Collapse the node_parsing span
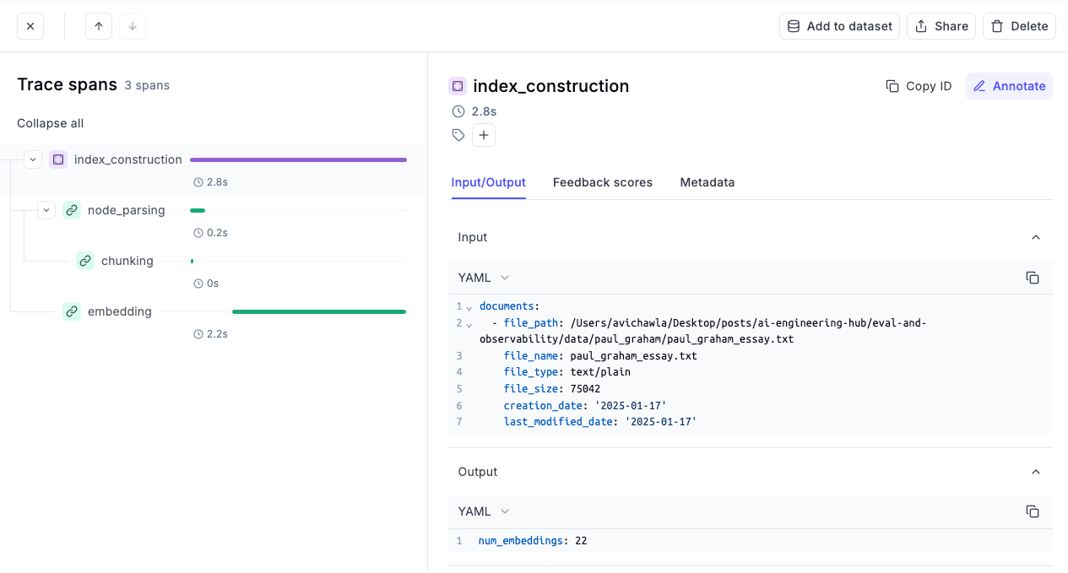Screen dimensions: 1068x573 pos(46,210)
